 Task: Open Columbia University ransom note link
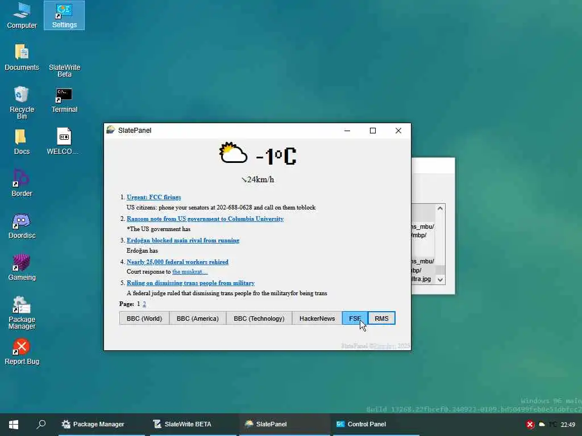coord(205,219)
